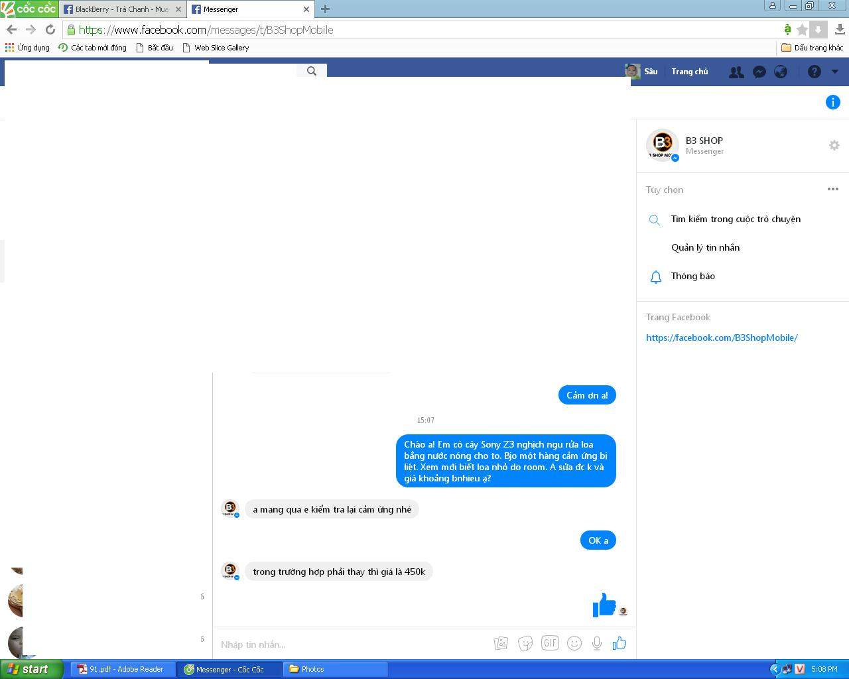The height and width of the screenshot is (679, 849).
Task: Toggle Thông báo notifications bell
Action: click(x=692, y=277)
